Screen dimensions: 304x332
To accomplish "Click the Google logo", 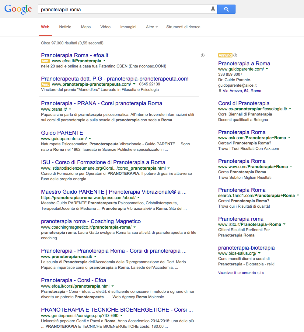I will 18,9.
